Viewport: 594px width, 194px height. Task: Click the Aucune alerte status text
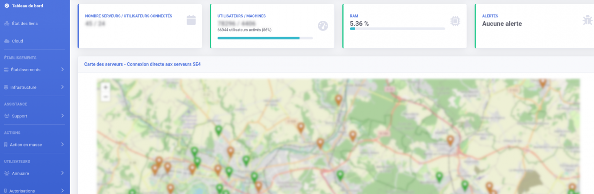coord(502,24)
